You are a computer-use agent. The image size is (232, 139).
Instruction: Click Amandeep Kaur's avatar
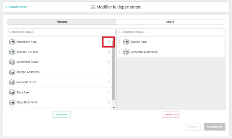12,42
